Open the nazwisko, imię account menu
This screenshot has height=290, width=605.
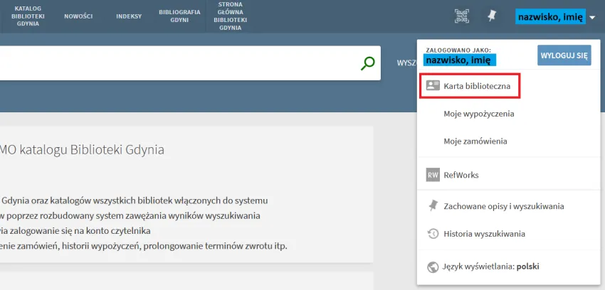[550, 16]
